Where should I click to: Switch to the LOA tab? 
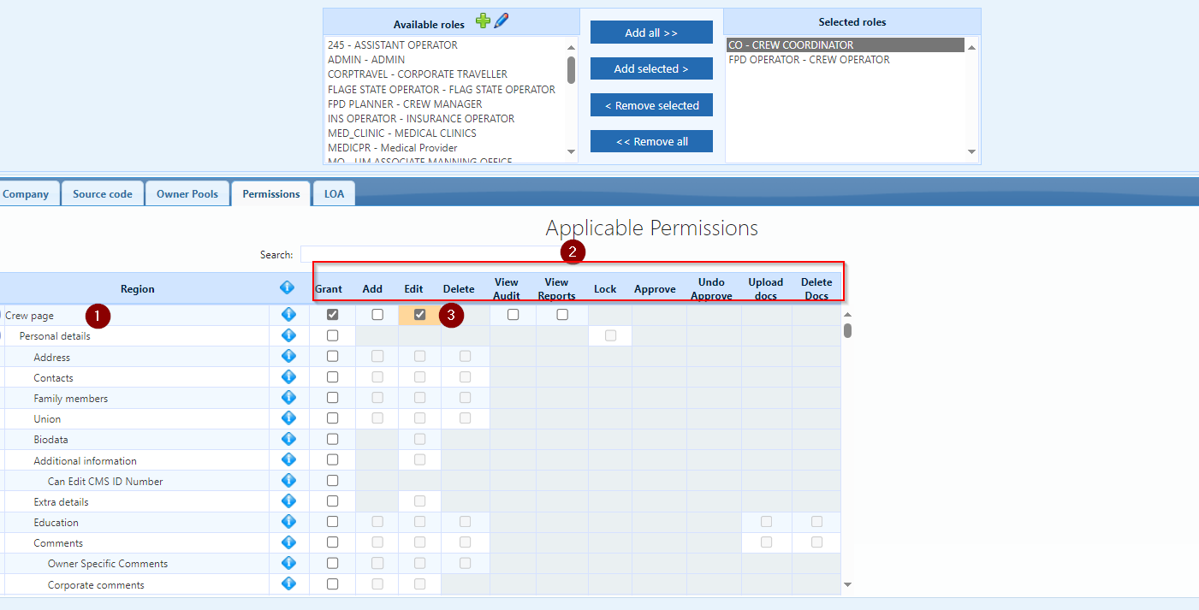[x=334, y=194]
